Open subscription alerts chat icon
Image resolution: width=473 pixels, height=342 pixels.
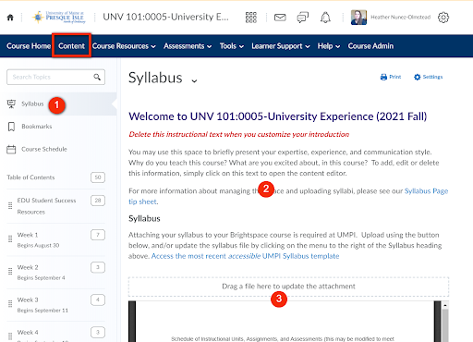(302, 18)
